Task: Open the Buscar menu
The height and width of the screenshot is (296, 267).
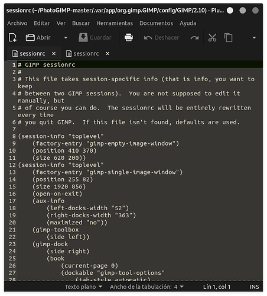Action: click(81, 23)
